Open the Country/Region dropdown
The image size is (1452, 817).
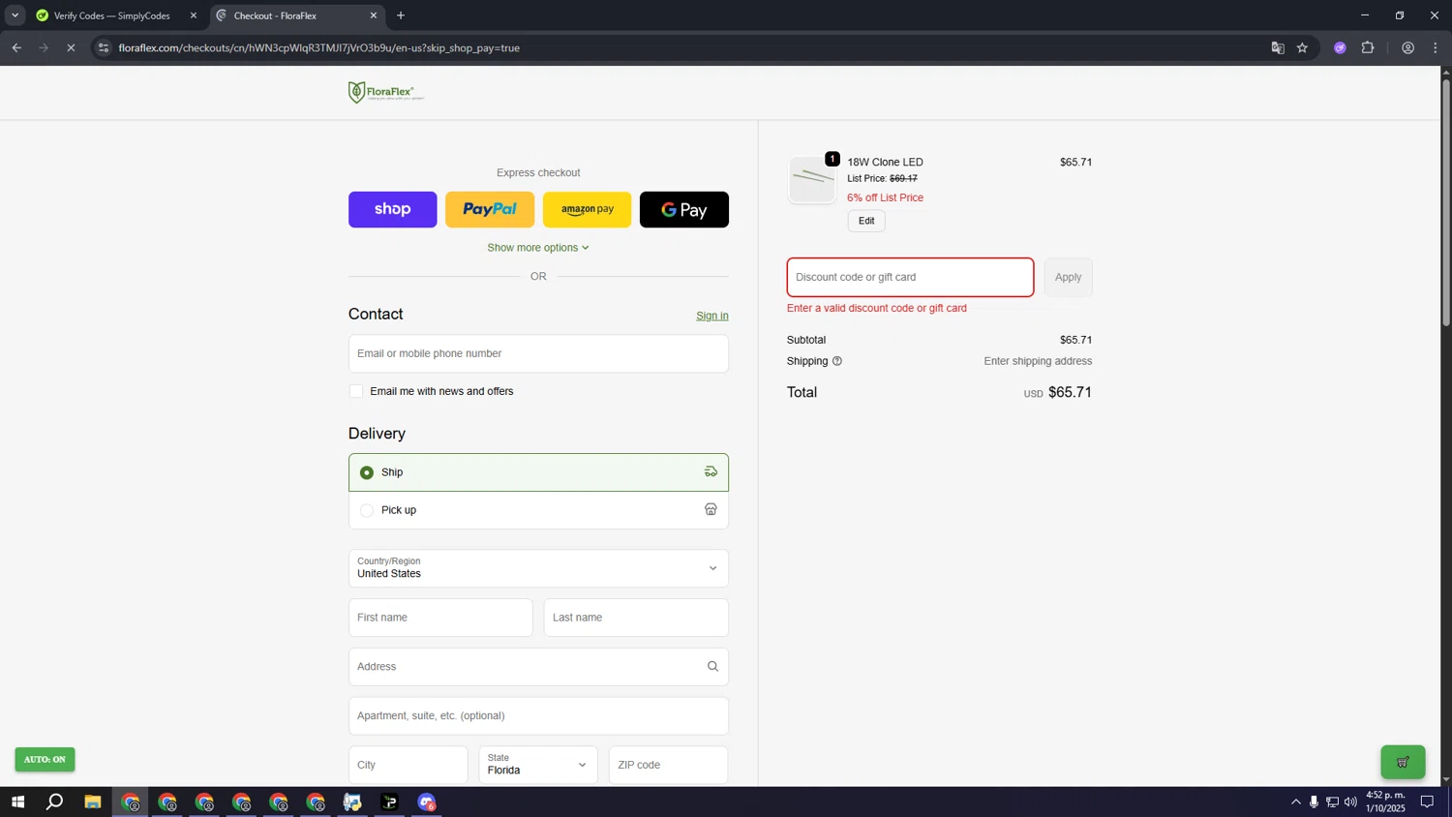(538, 568)
